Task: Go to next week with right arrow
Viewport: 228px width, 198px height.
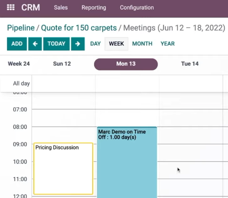Action: pos(78,44)
